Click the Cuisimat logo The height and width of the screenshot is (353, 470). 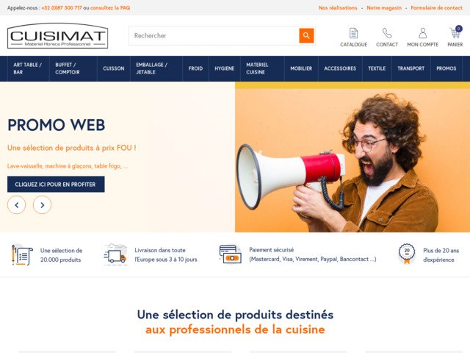pyautogui.click(x=57, y=36)
